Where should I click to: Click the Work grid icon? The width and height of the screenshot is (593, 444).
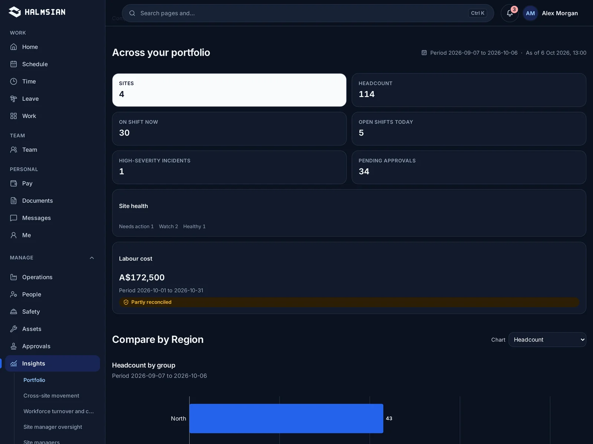pos(14,116)
